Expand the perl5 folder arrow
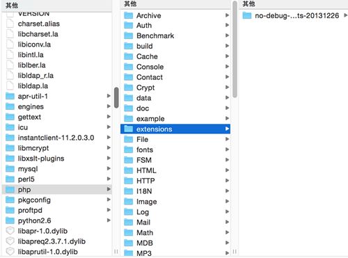Viewport: 348px width, 258px height. pyautogui.click(x=109, y=179)
